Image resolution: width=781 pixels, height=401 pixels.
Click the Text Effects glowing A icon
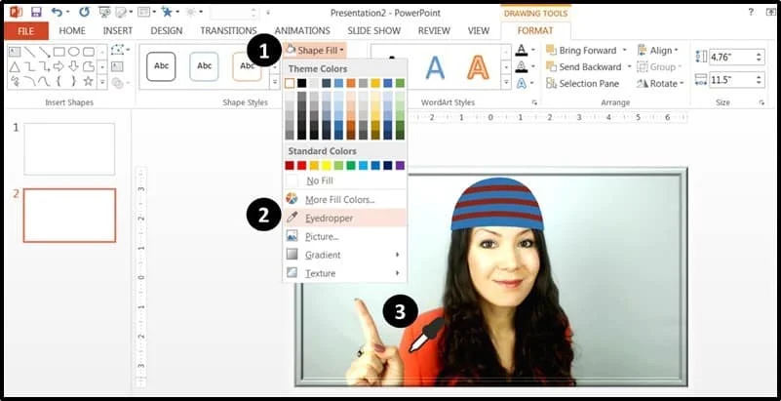point(522,83)
